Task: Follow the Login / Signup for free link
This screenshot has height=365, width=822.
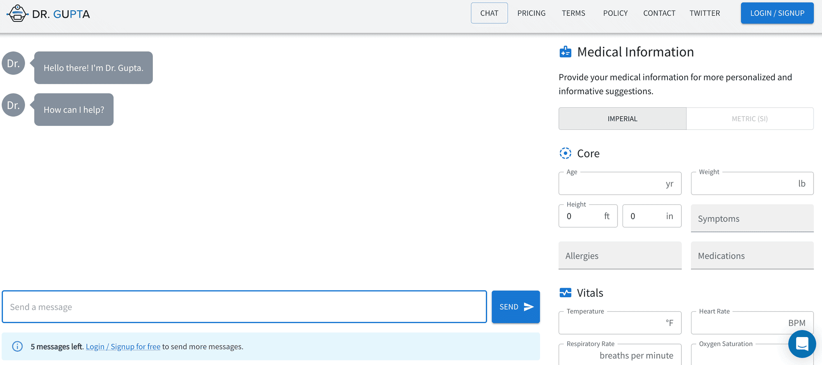Action: coord(123,347)
